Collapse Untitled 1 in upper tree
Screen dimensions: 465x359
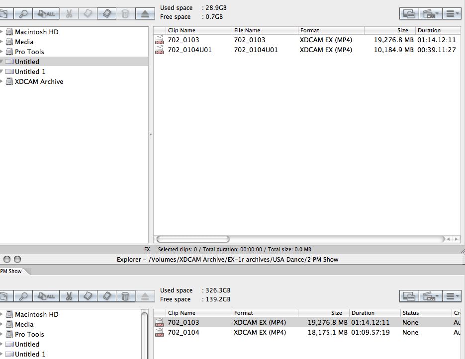click(1, 72)
